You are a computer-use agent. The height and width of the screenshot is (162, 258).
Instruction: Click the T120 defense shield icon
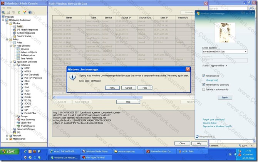tap(22, 91)
